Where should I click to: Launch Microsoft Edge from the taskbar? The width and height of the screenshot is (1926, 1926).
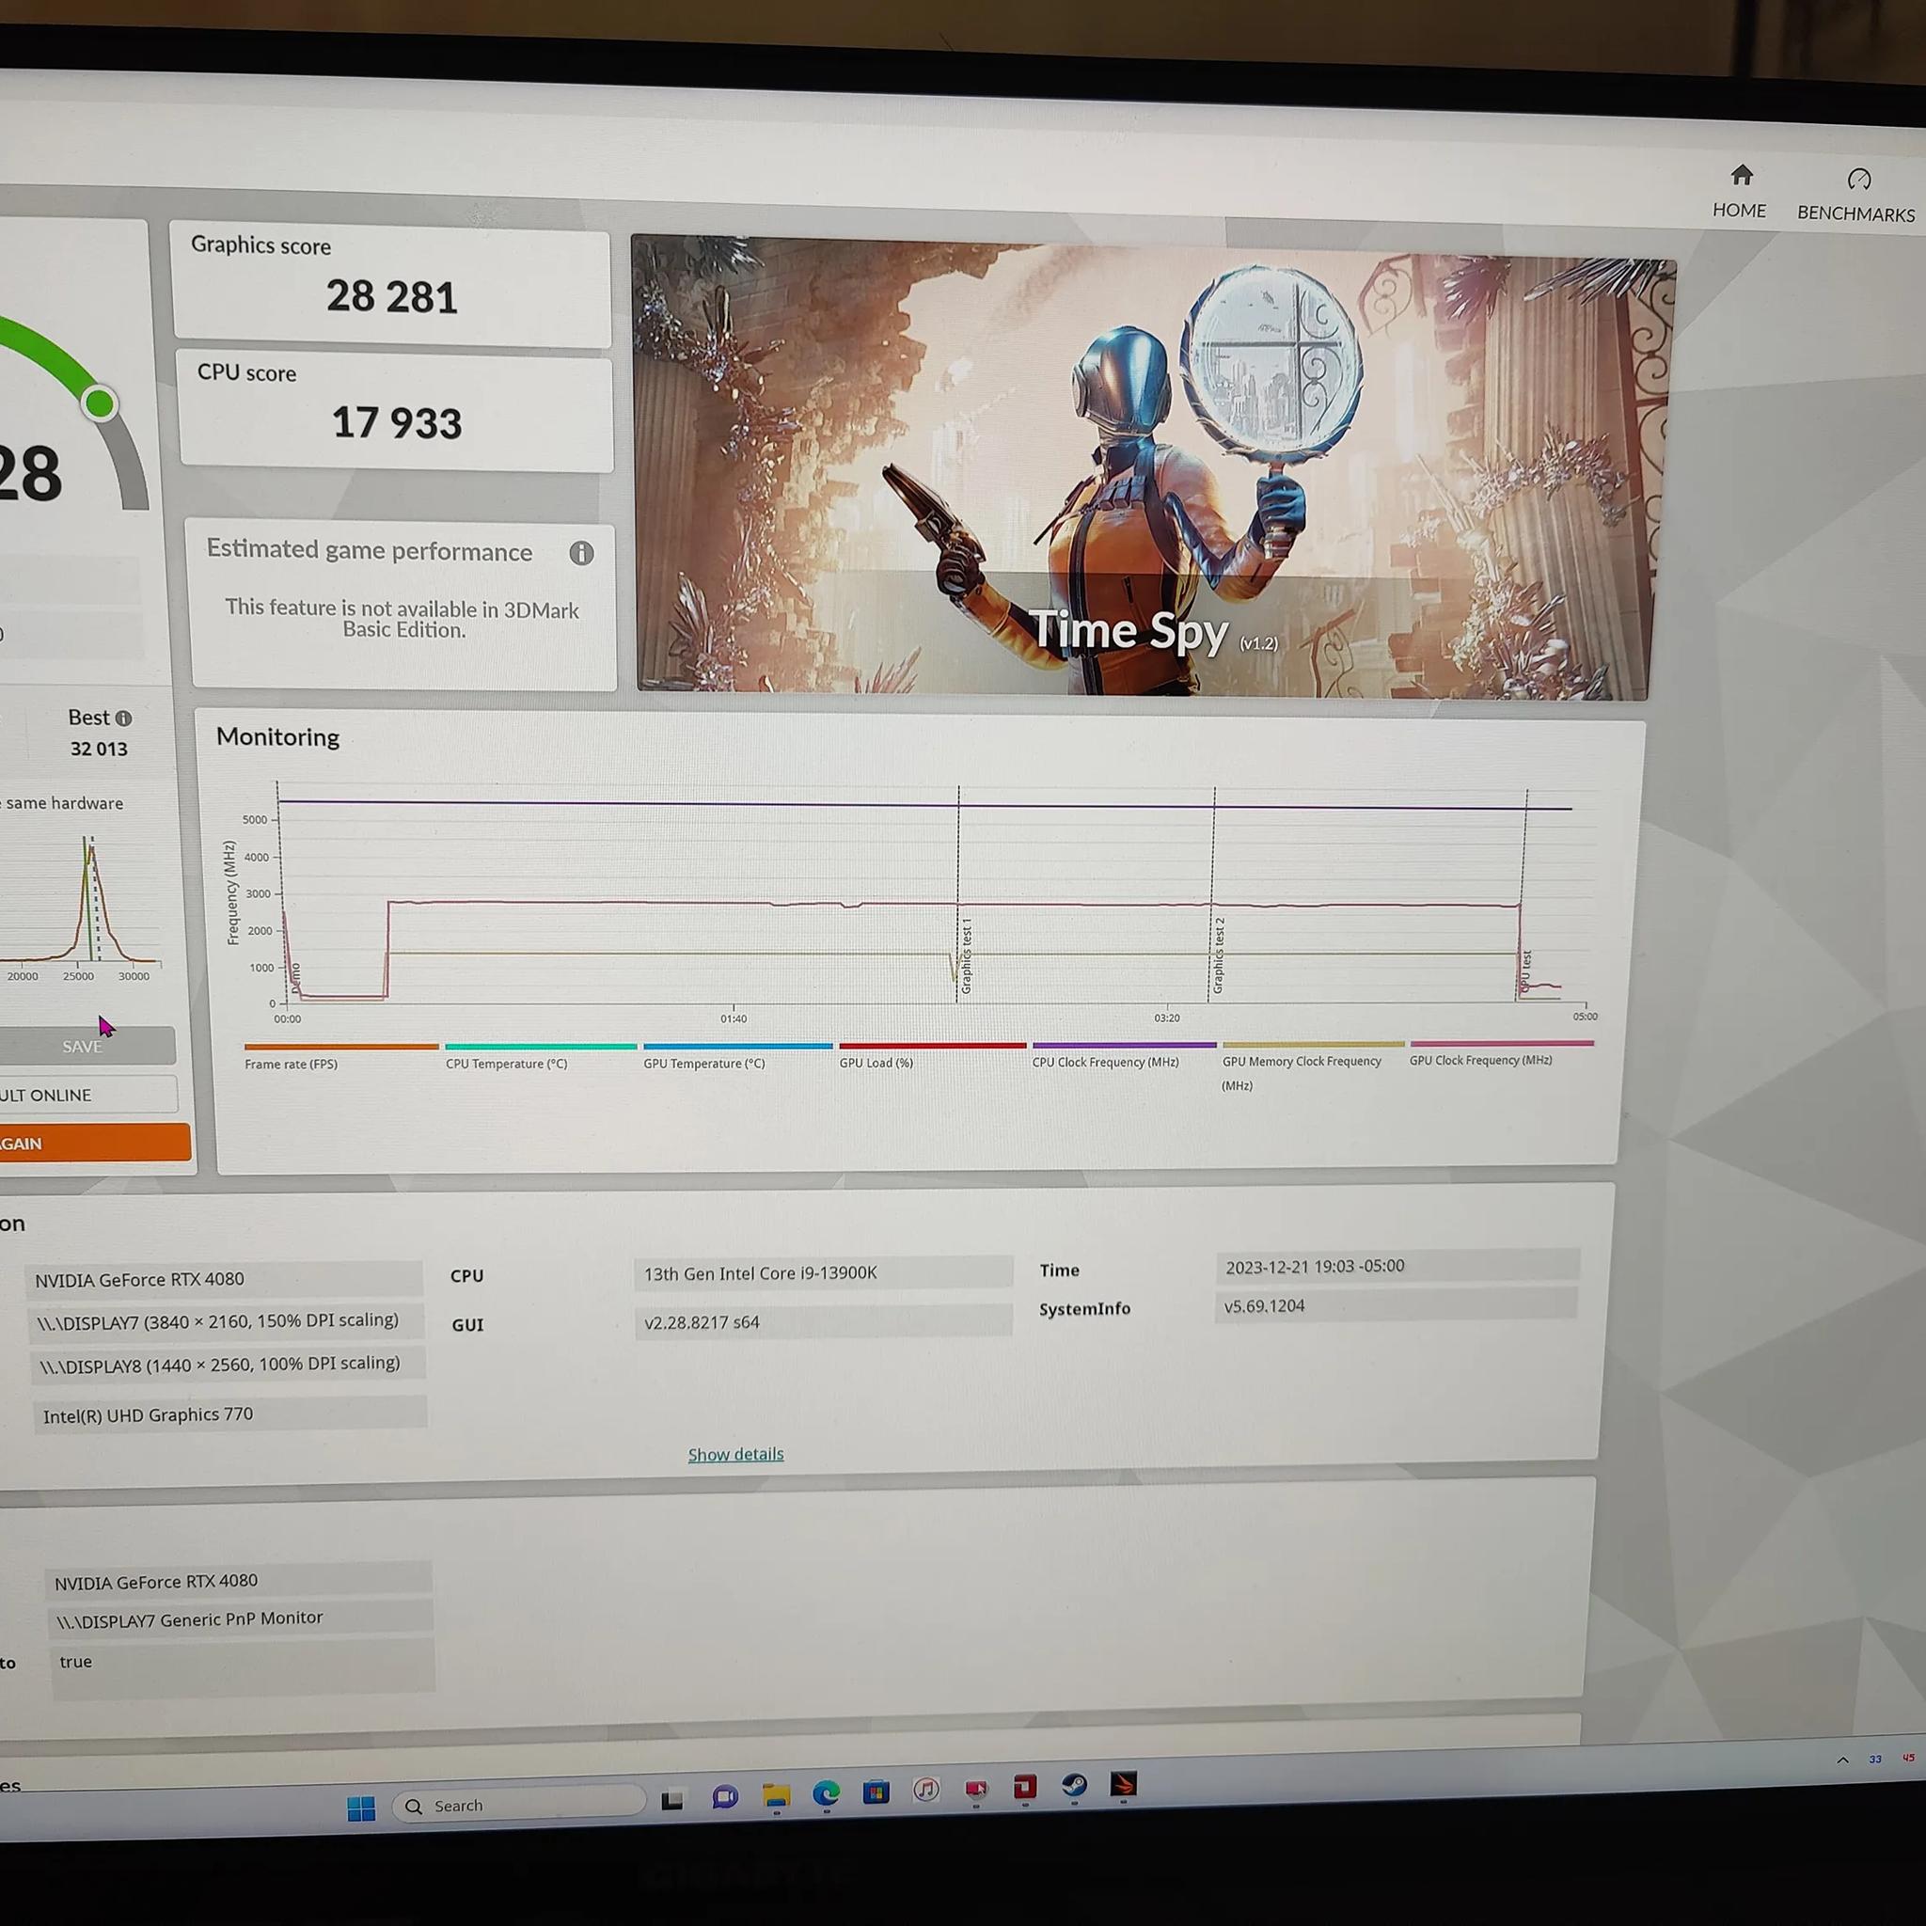click(x=826, y=1794)
